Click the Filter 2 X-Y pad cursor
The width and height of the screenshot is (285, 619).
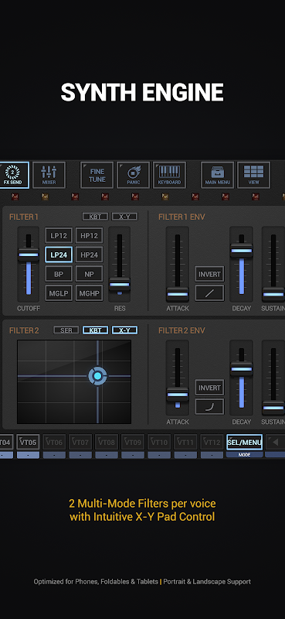click(x=97, y=376)
